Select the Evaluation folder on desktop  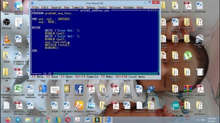click(176, 57)
